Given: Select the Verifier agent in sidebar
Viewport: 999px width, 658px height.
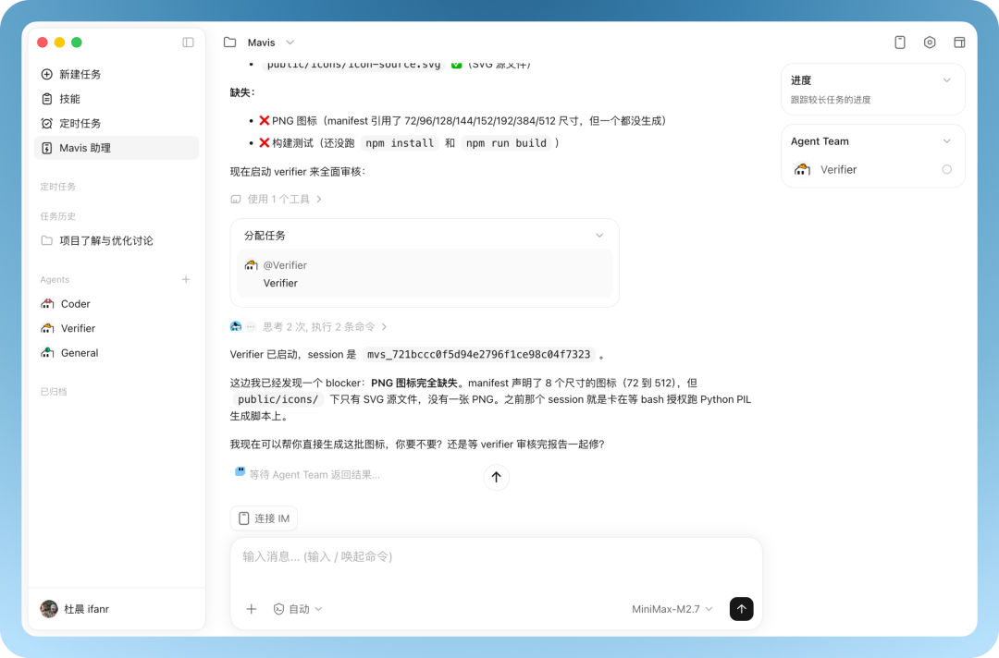Looking at the screenshot, I should coord(117,328).
